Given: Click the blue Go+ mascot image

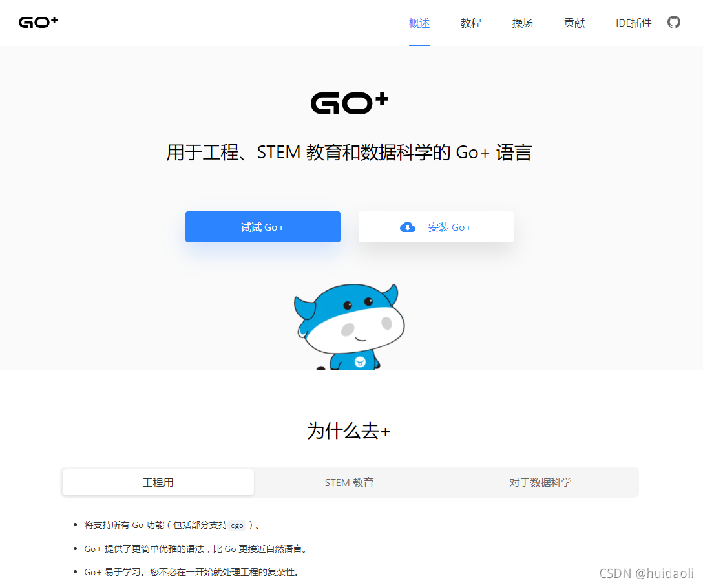Looking at the screenshot, I should tap(349, 323).
